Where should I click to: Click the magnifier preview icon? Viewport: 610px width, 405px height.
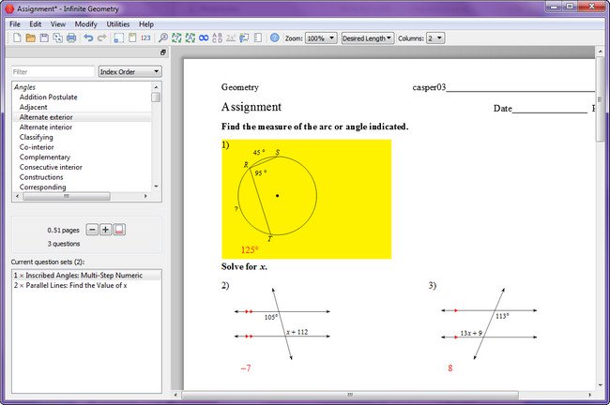pos(163,38)
